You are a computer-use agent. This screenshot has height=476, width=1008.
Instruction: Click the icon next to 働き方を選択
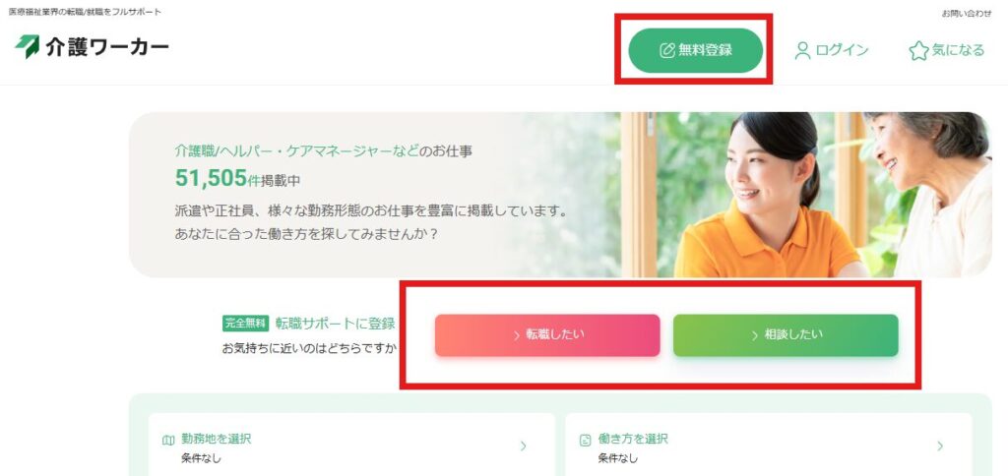585,440
